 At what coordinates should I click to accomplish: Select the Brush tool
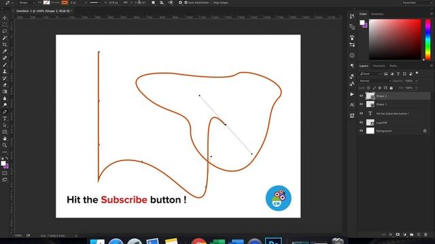coord(5,65)
